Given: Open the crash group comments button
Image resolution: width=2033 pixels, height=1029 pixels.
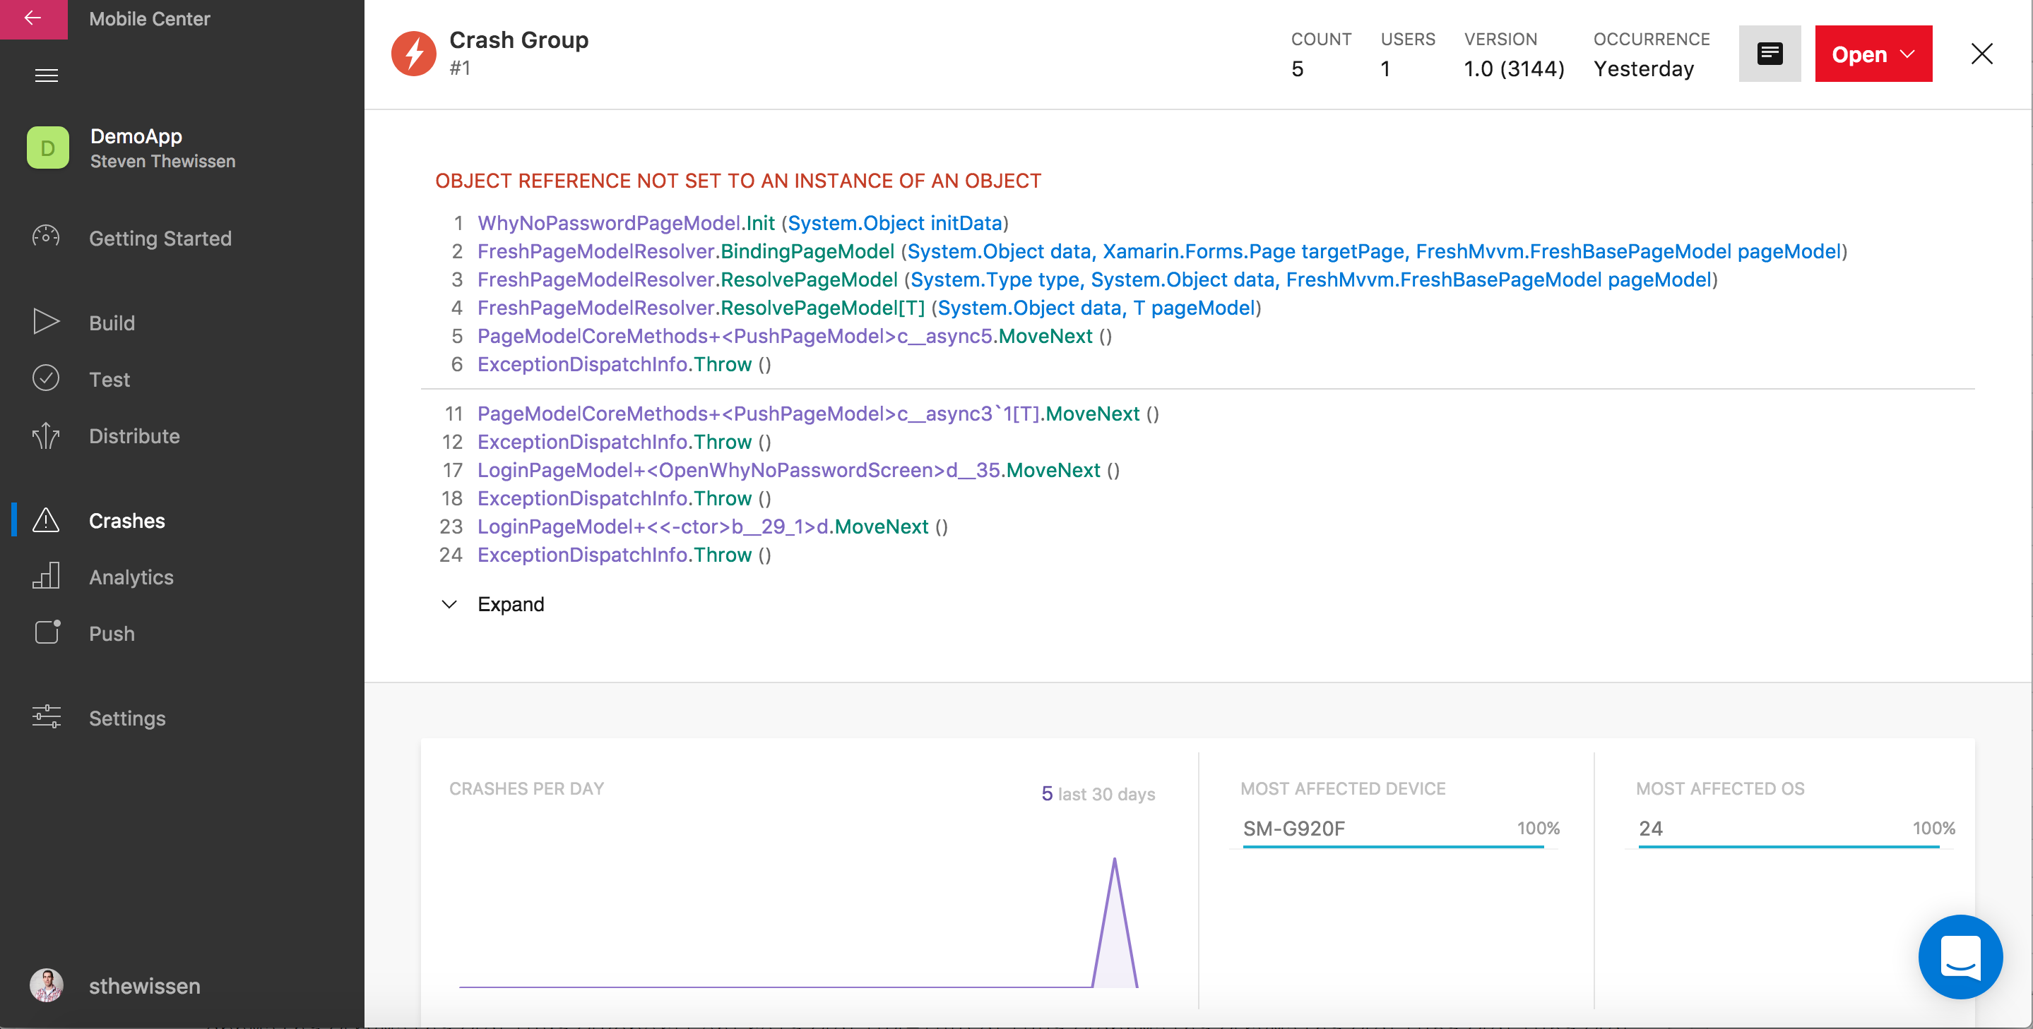Looking at the screenshot, I should pos(1769,54).
